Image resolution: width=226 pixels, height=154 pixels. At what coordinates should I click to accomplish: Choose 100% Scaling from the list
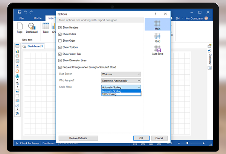[110, 94]
